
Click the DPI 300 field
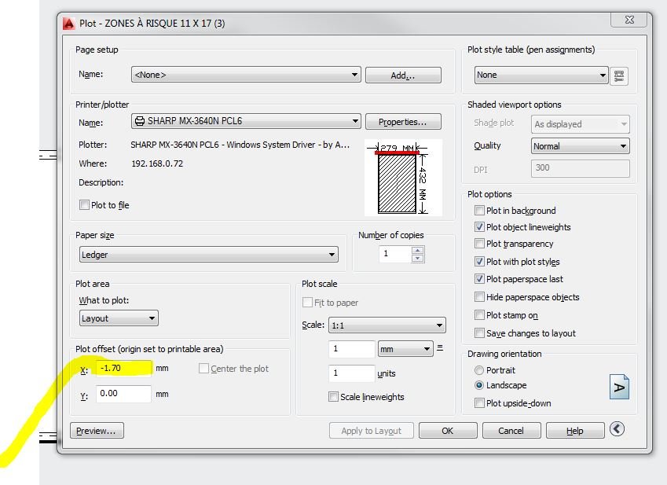pos(581,168)
